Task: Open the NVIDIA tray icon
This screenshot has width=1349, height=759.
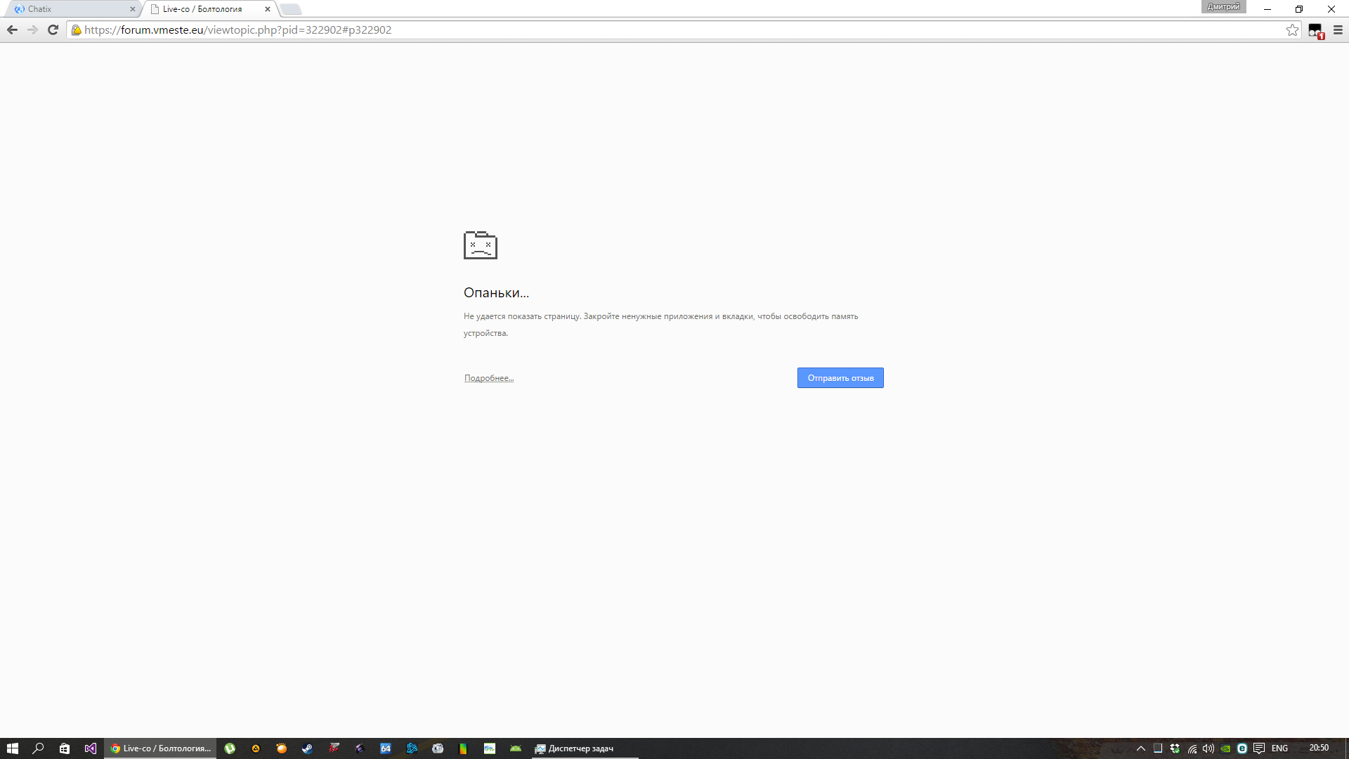Action: [x=1225, y=748]
